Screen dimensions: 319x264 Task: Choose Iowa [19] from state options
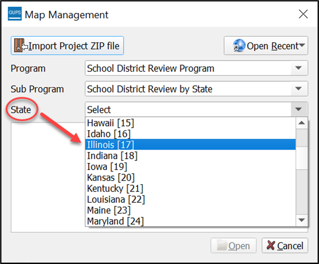tap(190, 166)
